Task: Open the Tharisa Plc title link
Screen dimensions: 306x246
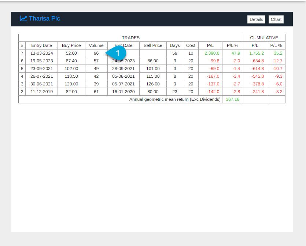Action: click(x=44, y=18)
